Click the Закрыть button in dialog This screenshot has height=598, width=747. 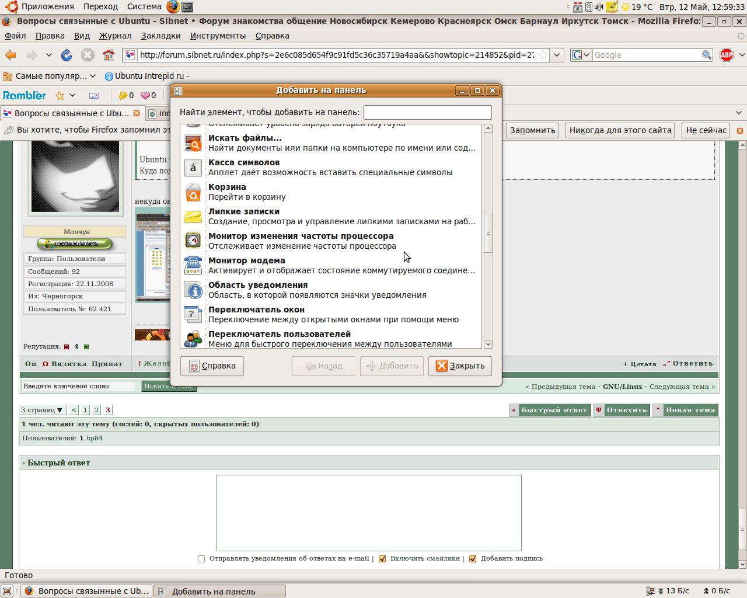(460, 366)
